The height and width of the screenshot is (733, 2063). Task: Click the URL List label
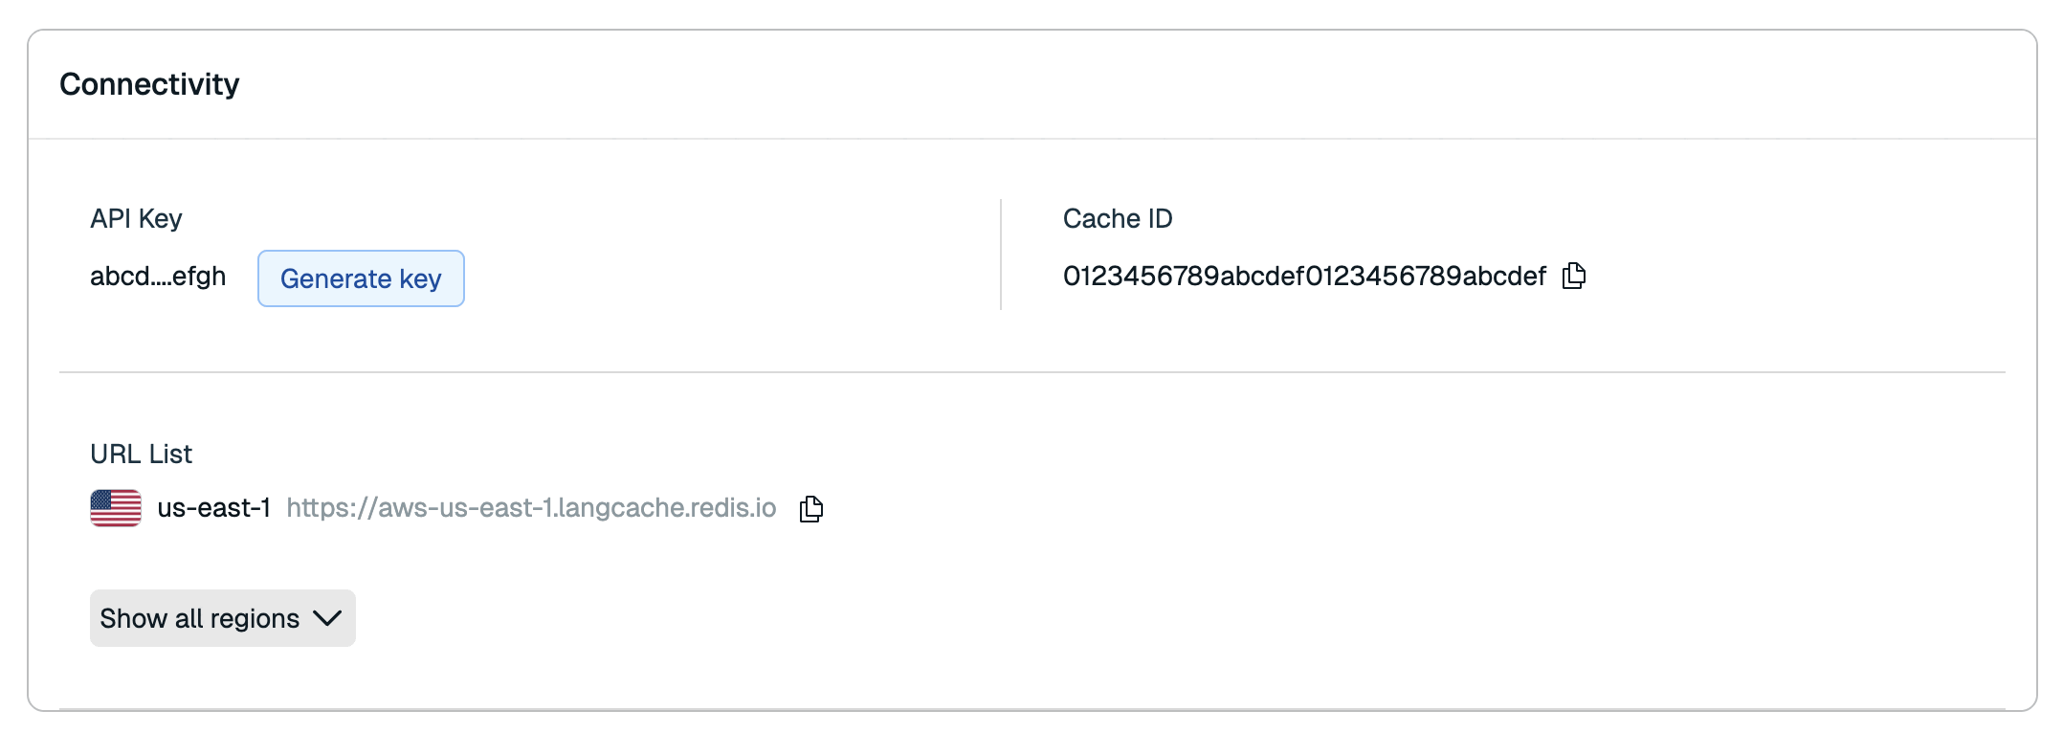[x=141, y=455]
